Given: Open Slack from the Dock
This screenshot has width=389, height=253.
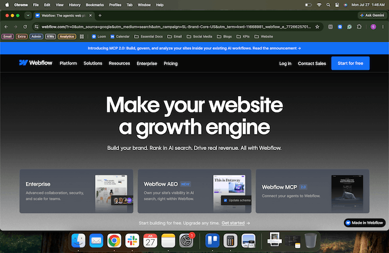Looking at the screenshot, I should click(132, 240).
